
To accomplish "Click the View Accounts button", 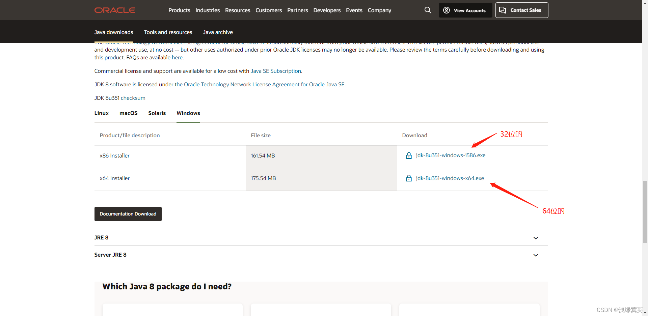I will click(x=465, y=10).
